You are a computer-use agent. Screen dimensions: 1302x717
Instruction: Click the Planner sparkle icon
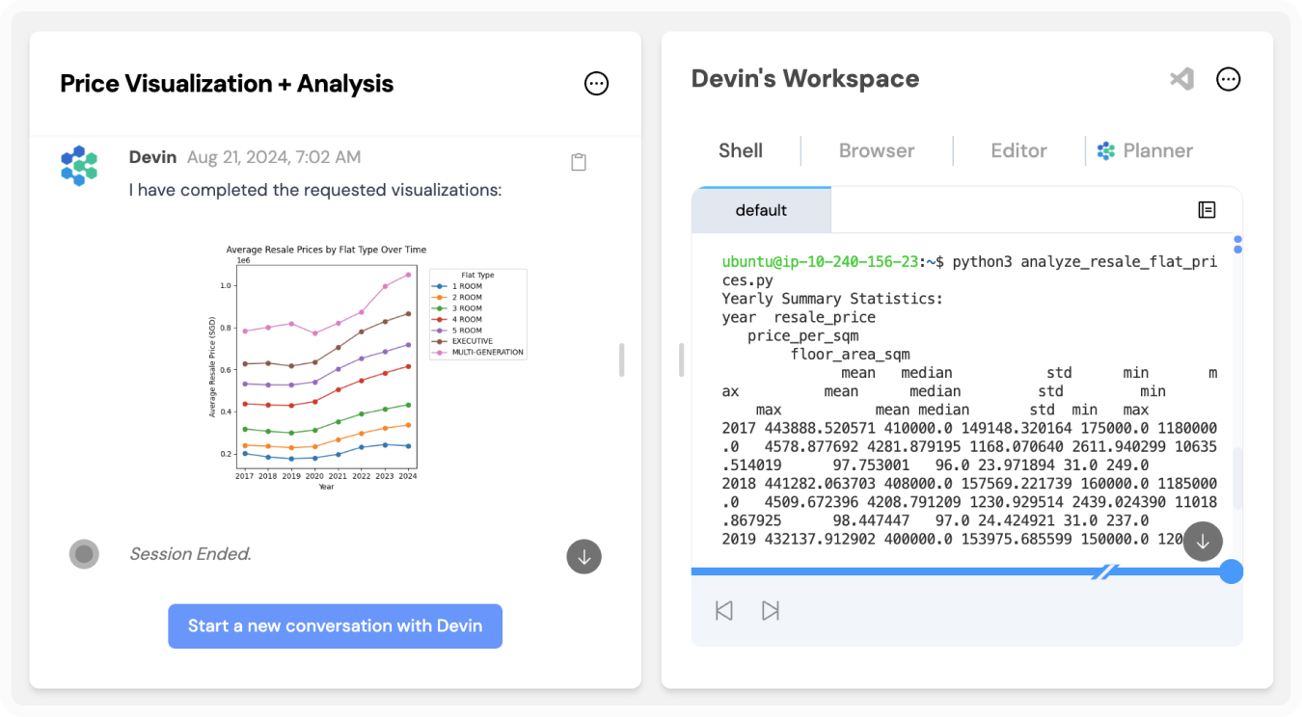tap(1105, 150)
